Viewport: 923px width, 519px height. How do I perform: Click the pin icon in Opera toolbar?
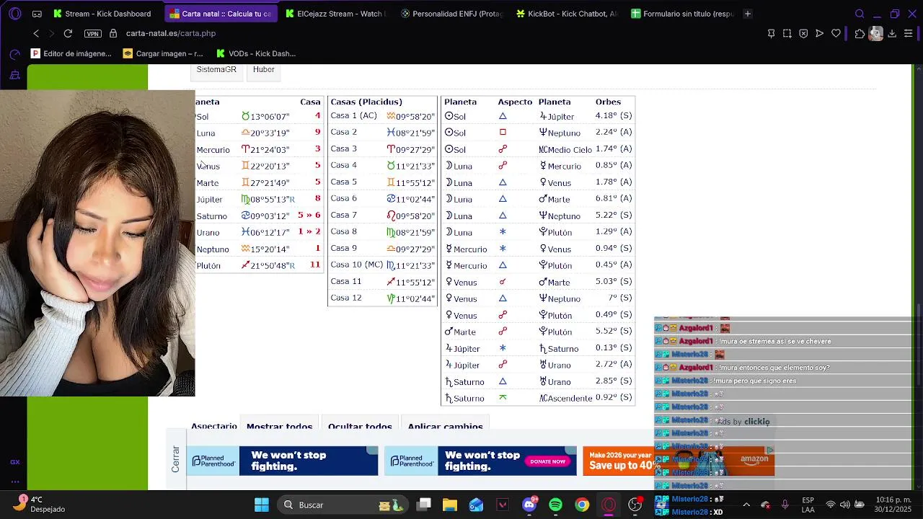click(771, 33)
